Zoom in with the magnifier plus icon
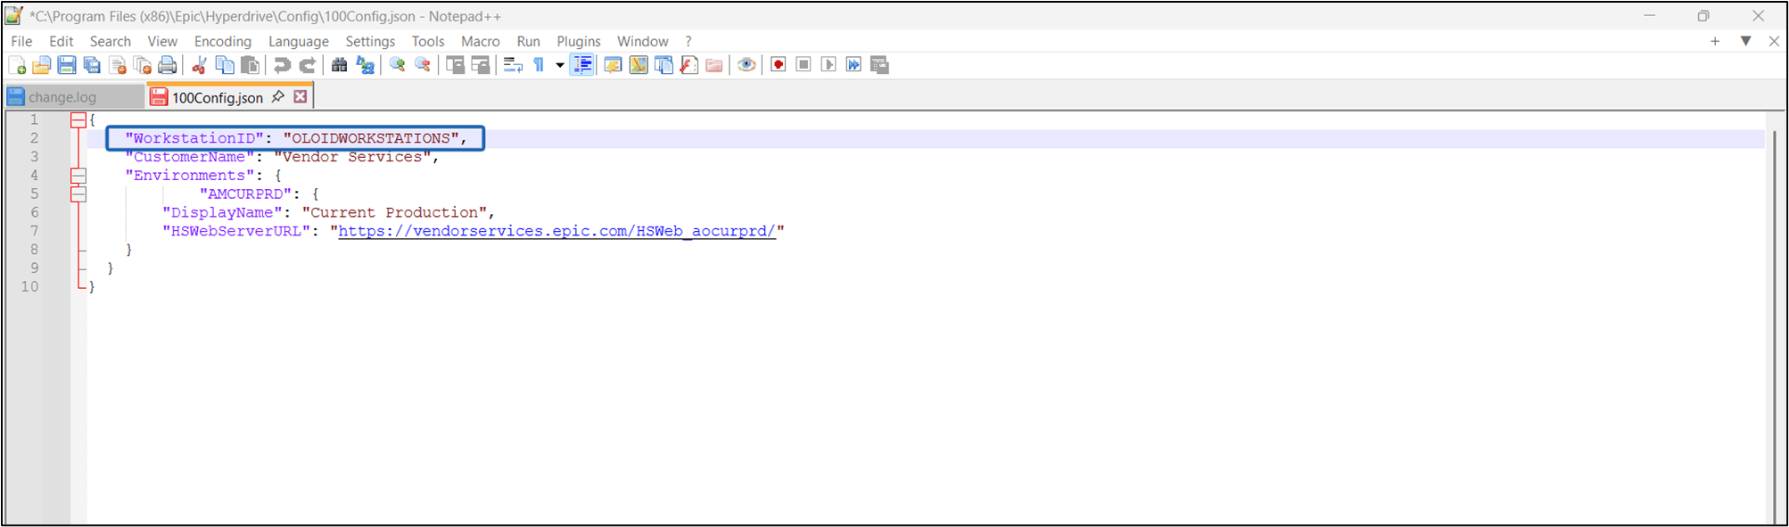This screenshot has height=527, width=1789. point(397,65)
